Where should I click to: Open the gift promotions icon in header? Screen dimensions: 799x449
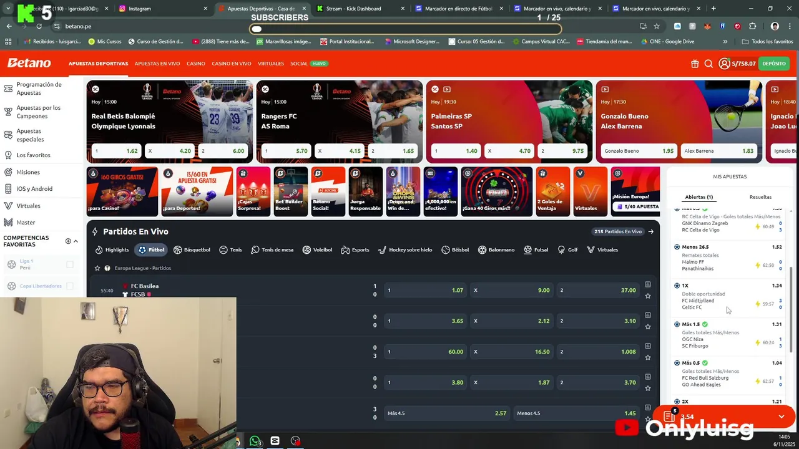(x=695, y=64)
